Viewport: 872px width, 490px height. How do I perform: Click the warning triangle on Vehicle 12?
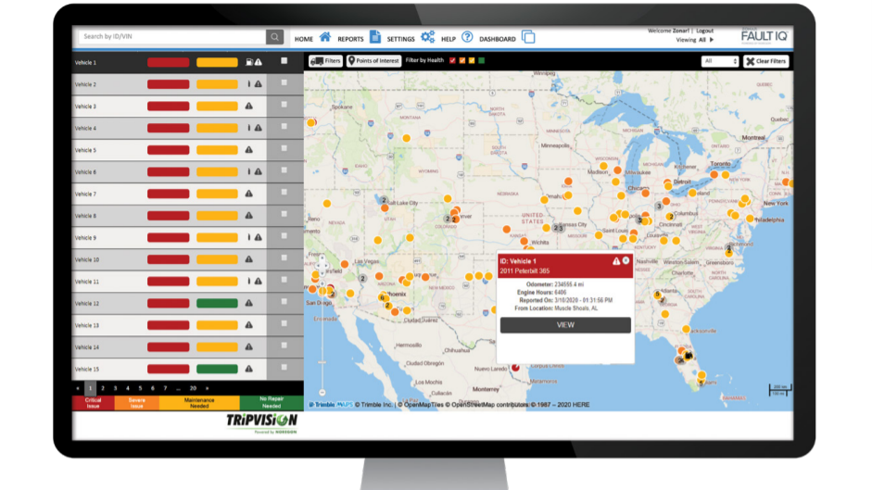249,304
